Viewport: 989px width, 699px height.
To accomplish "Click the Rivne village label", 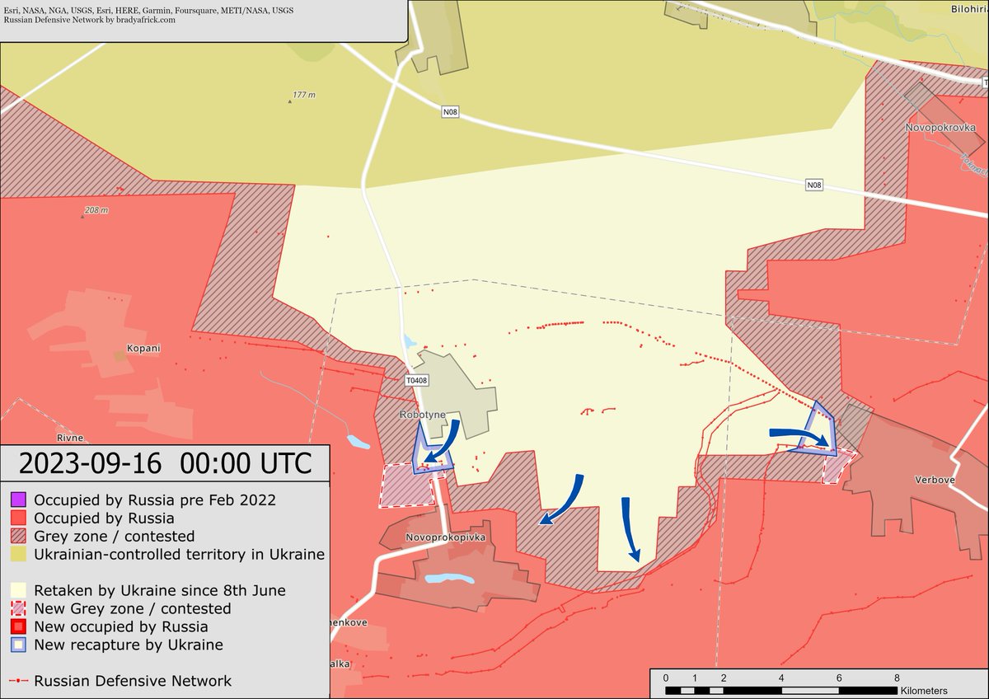I will [70, 438].
